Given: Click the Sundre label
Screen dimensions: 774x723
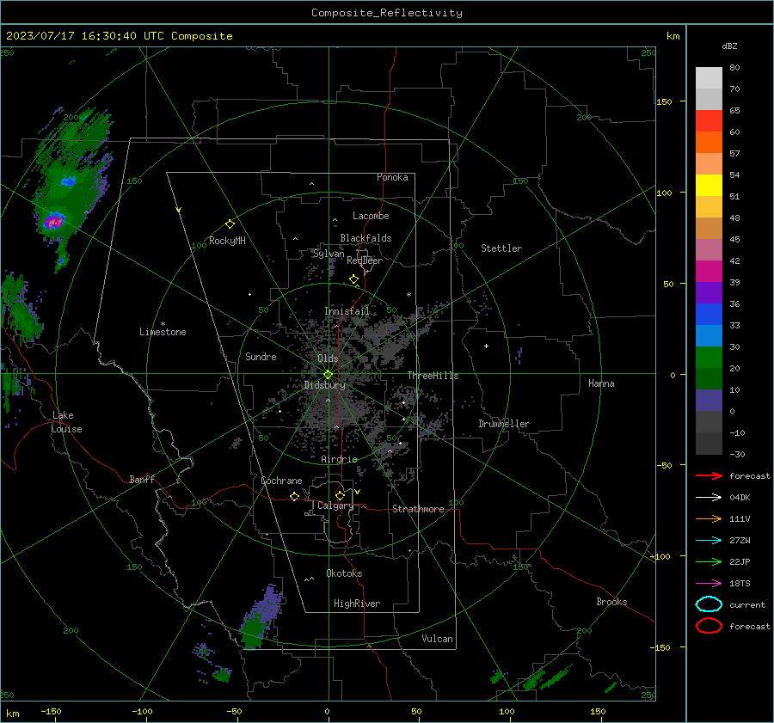Looking at the screenshot, I should pyautogui.click(x=261, y=356).
